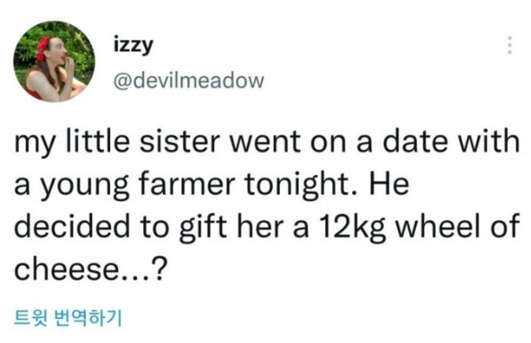The image size is (531, 343).
Task: Click the word "12kg" in the tweet
Action: click(365, 230)
